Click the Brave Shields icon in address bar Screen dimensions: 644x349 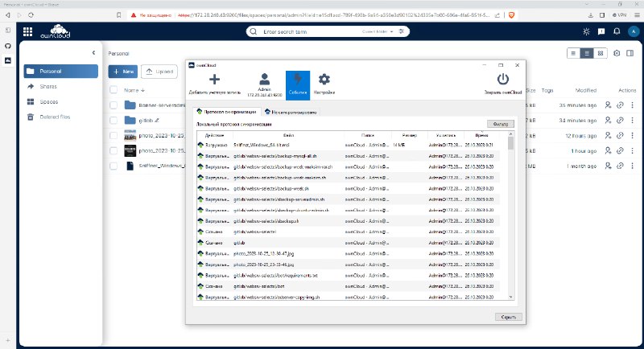point(511,15)
